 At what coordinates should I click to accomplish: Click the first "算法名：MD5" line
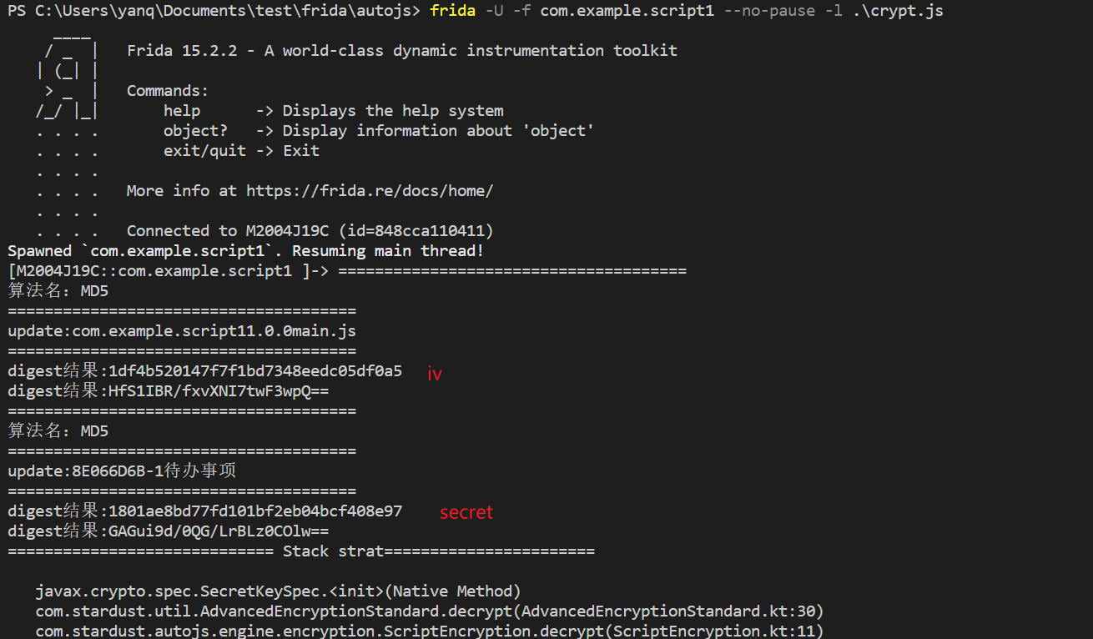pyautogui.click(x=58, y=291)
